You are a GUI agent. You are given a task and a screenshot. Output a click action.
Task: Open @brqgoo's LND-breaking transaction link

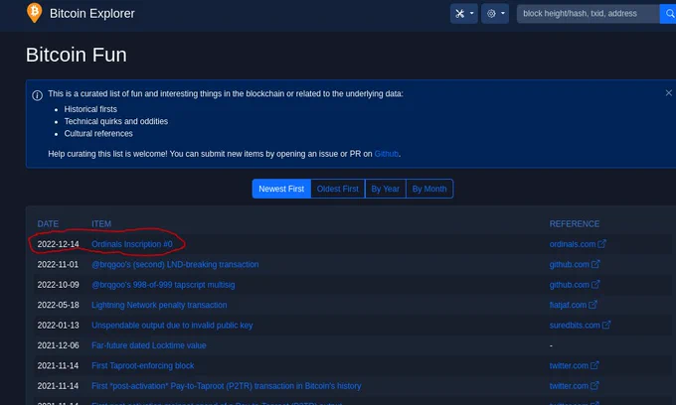coord(175,264)
